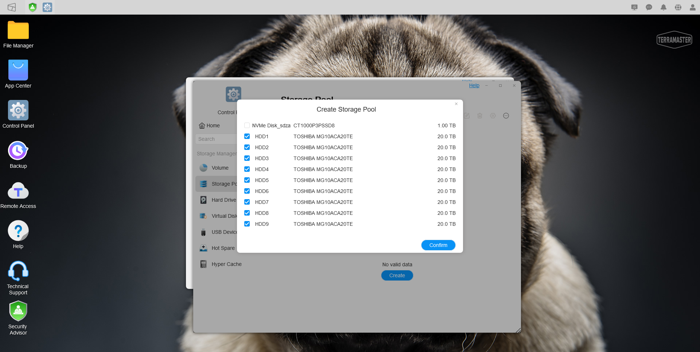700x352 pixels.
Task: Click the delete trash icon in Storage Pool toolbar
Action: click(x=480, y=116)
